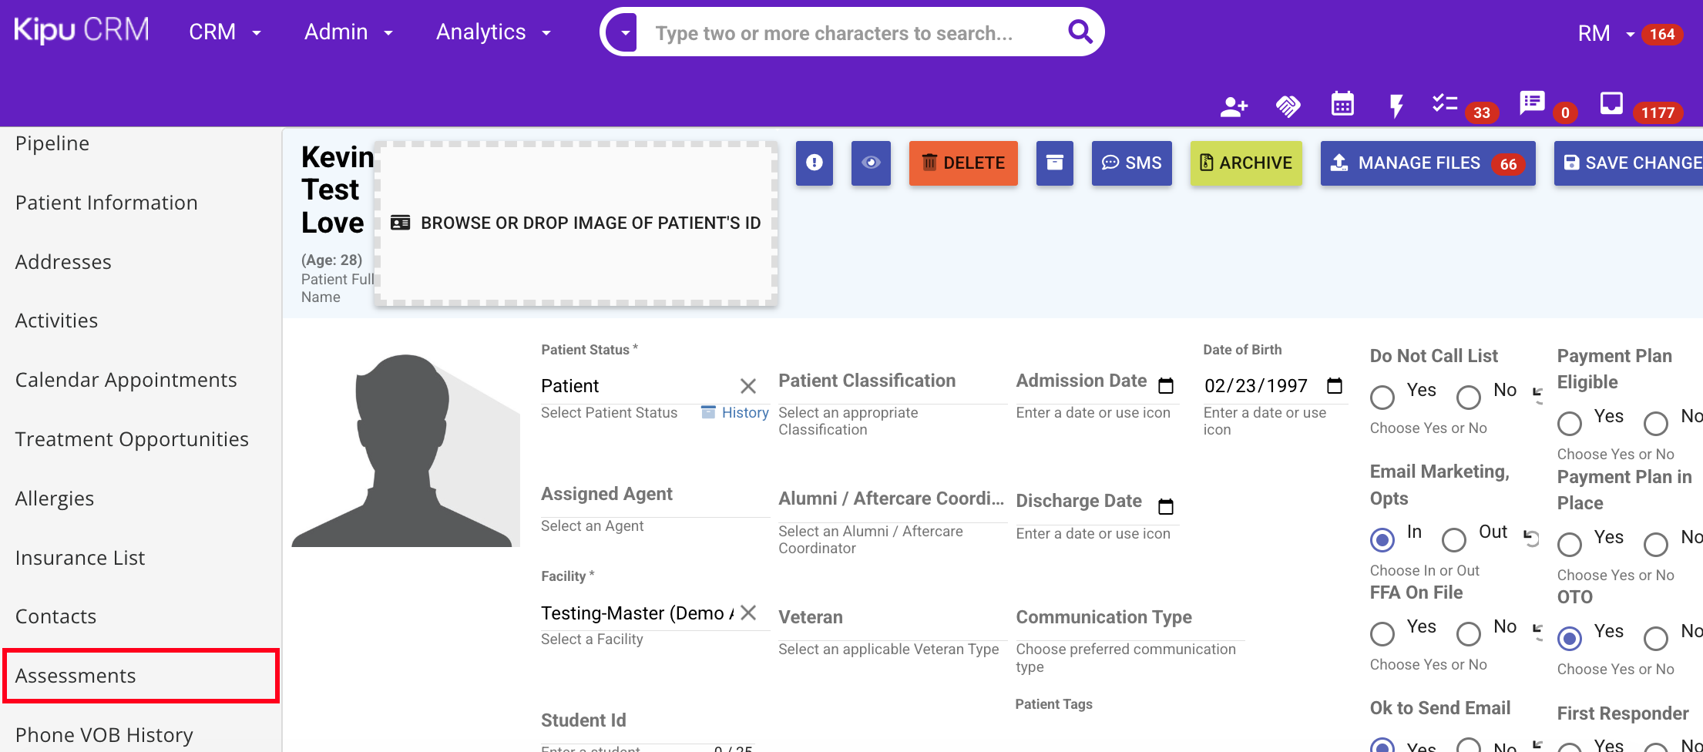The width and height of the screenshot is (1703, 752).
Task: Open the Analytics dropdown menu
Action: click(493, 32)
